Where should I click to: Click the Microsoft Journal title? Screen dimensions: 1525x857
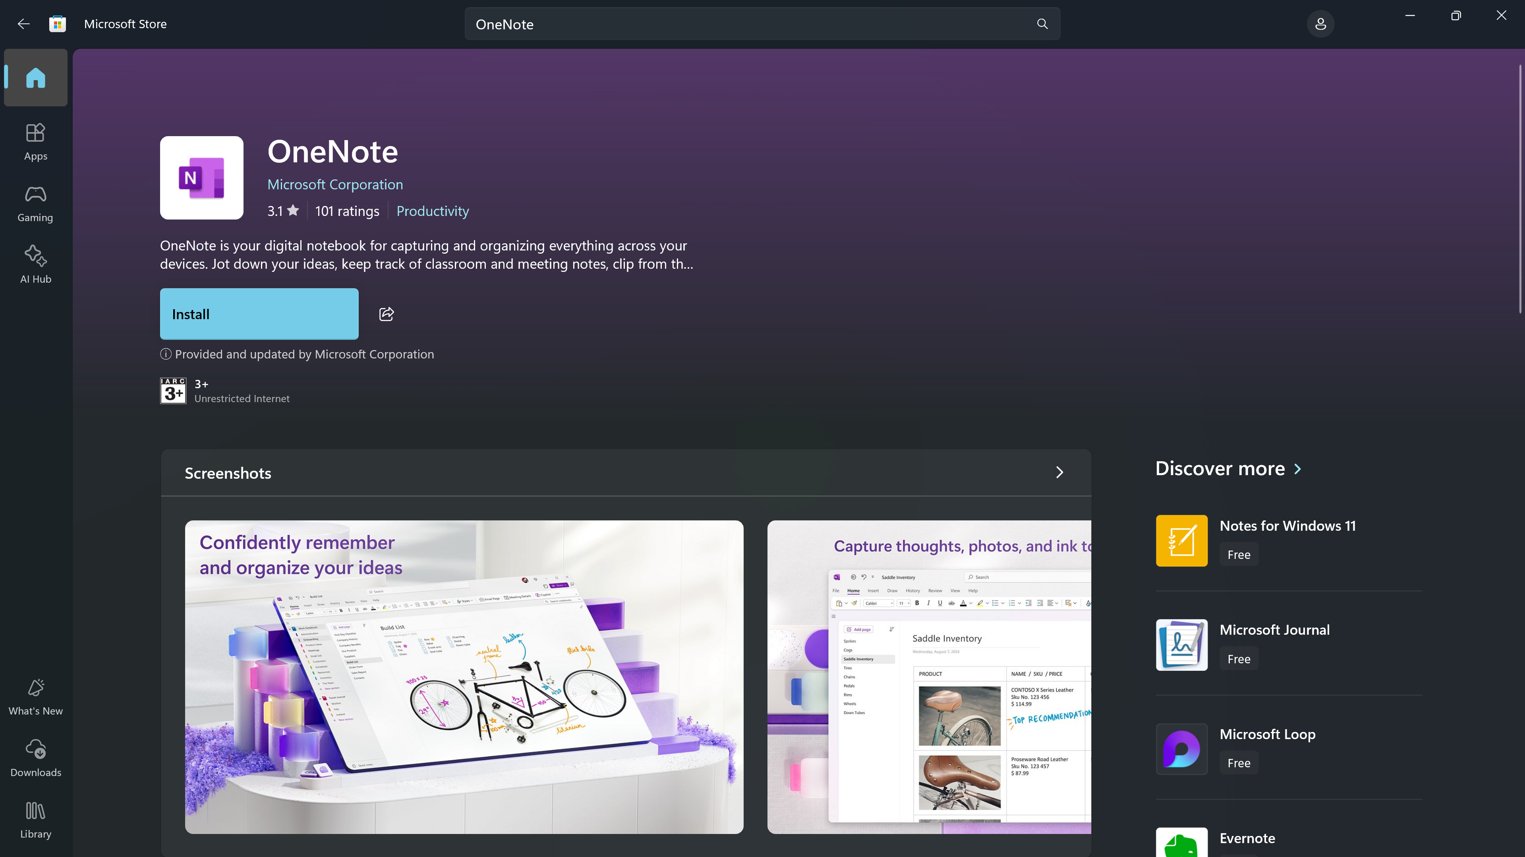pos(1275,630)
